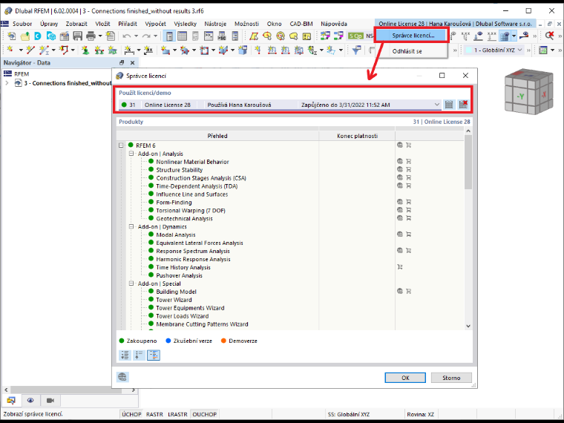Click web icon for Structure Stability row
Image resolution: width=564 pixels, height=423 pixels.
click(x=399, y=169)
